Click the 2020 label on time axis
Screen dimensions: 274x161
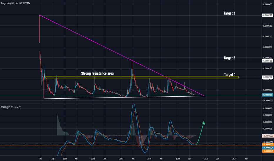tap(206, 159)
